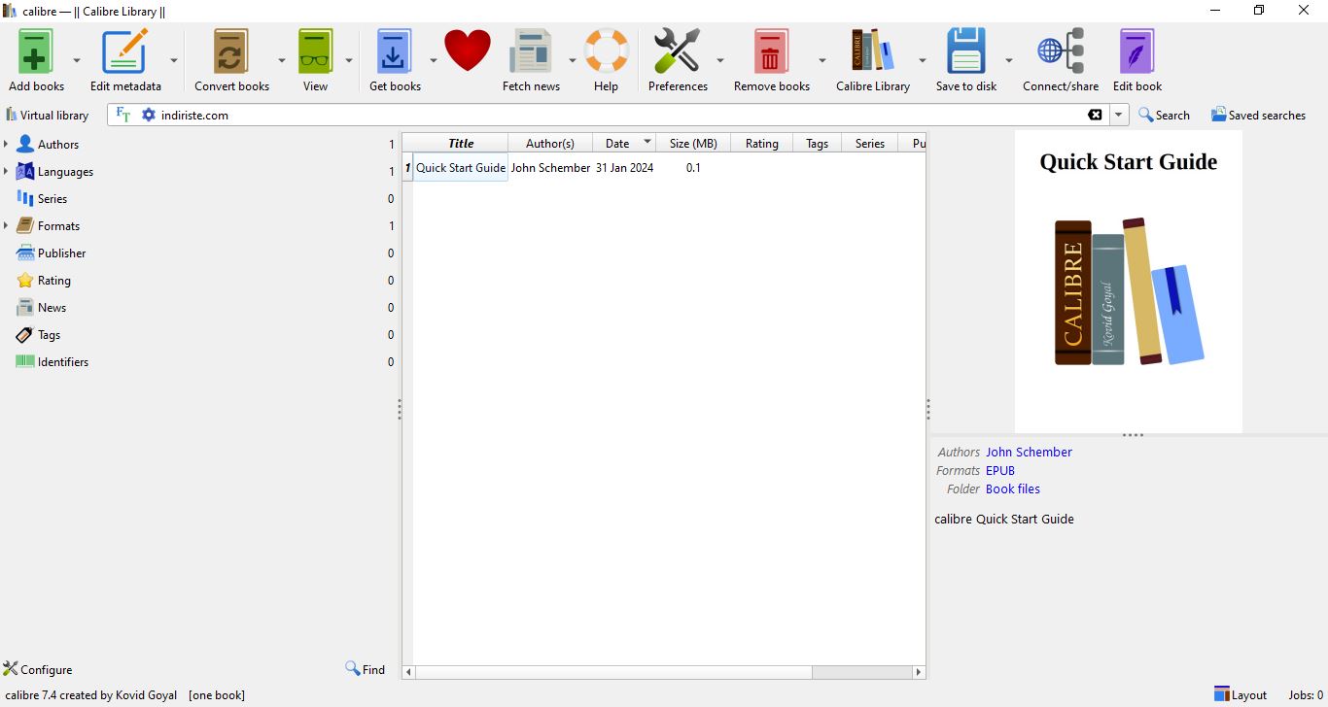Open the Add books dropdown arrow
The image size is (1328, 707).
[x=77, y=60]
